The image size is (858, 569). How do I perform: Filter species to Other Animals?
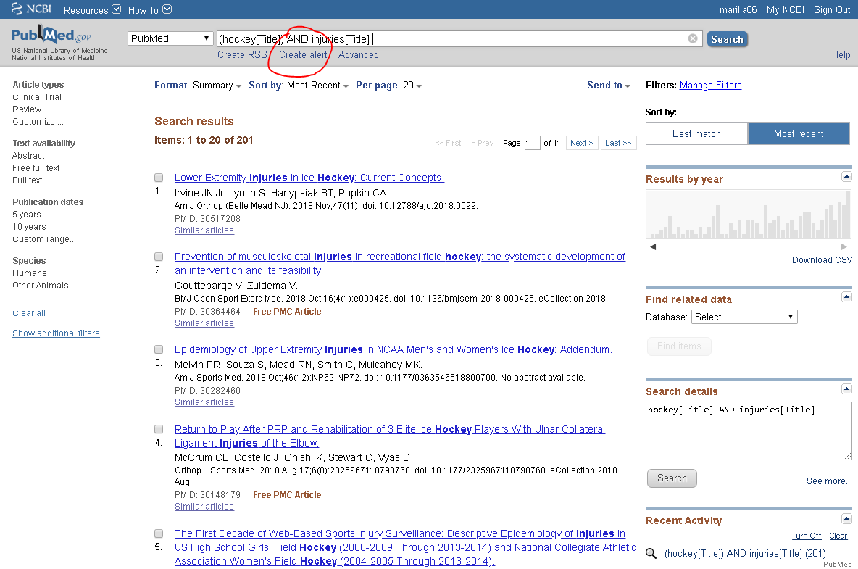[41, 286]
